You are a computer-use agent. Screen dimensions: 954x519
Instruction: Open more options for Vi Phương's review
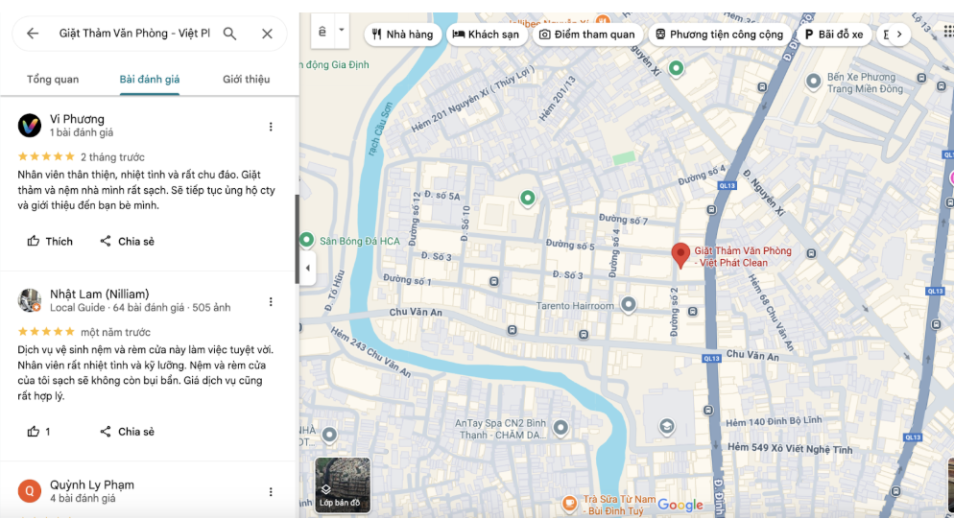[x=271, y=127]
